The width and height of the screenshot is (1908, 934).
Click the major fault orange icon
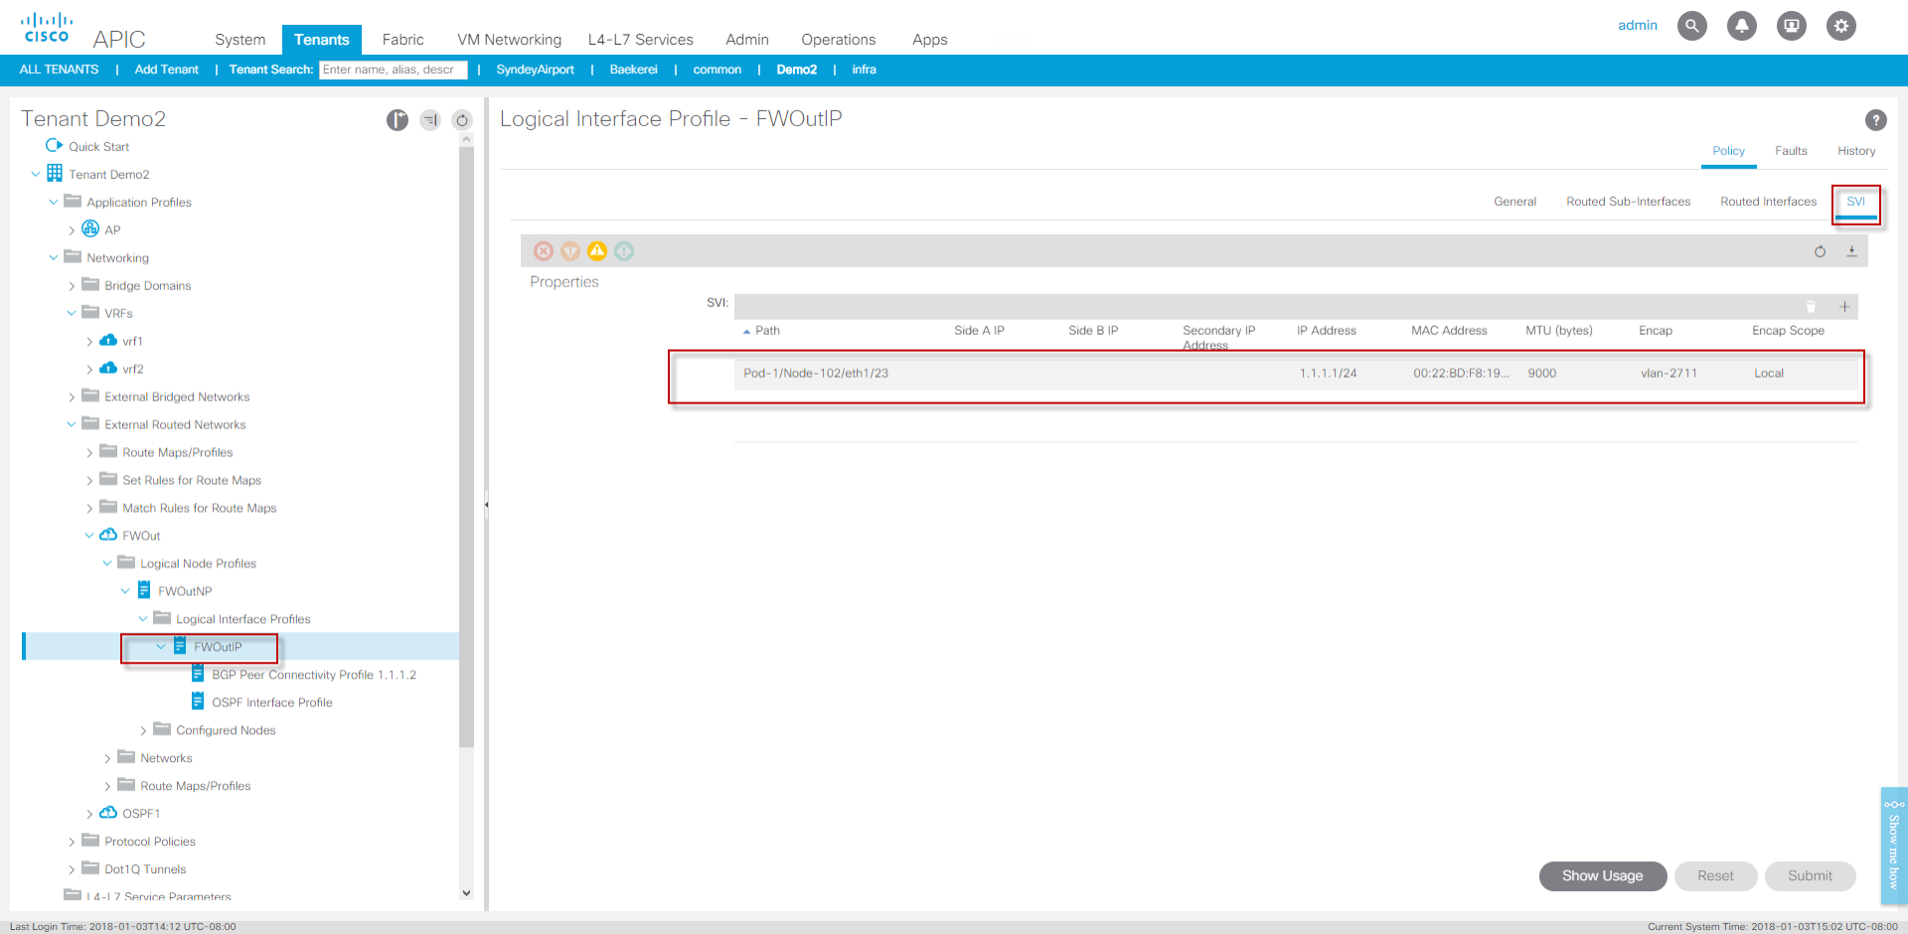(x=570, y=251)
